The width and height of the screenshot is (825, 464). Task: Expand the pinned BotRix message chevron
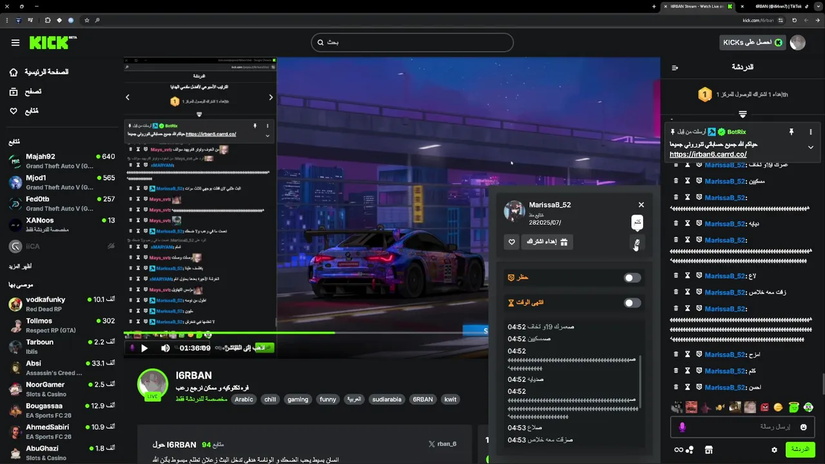[811, 148]
